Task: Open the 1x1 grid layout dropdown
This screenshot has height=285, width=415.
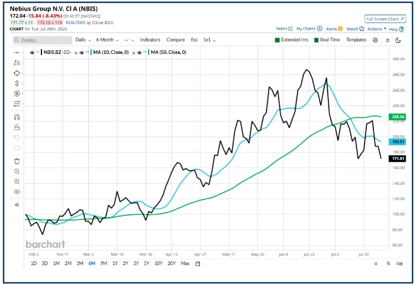Action: [209, 40]
